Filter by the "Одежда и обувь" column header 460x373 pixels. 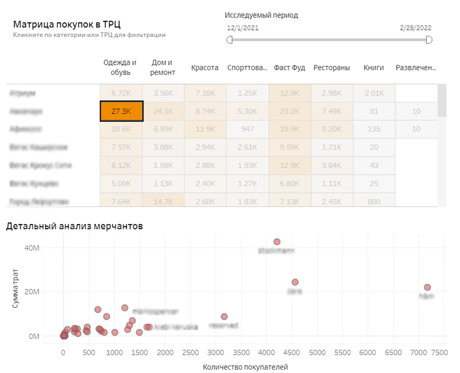click(x=120, y=66)
